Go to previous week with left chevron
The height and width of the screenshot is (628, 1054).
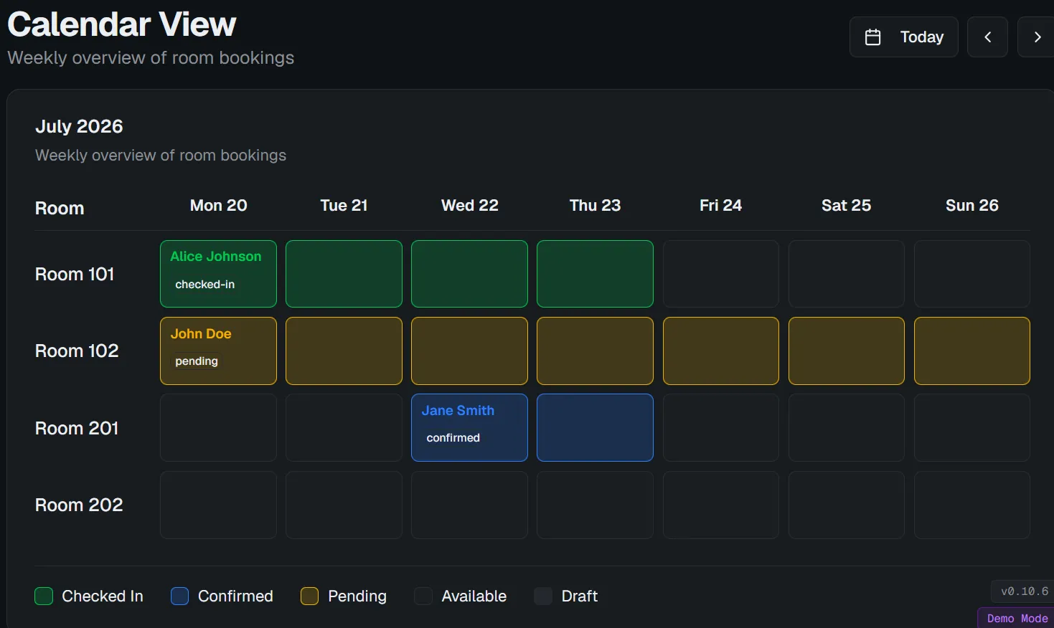tap(987, 37)
